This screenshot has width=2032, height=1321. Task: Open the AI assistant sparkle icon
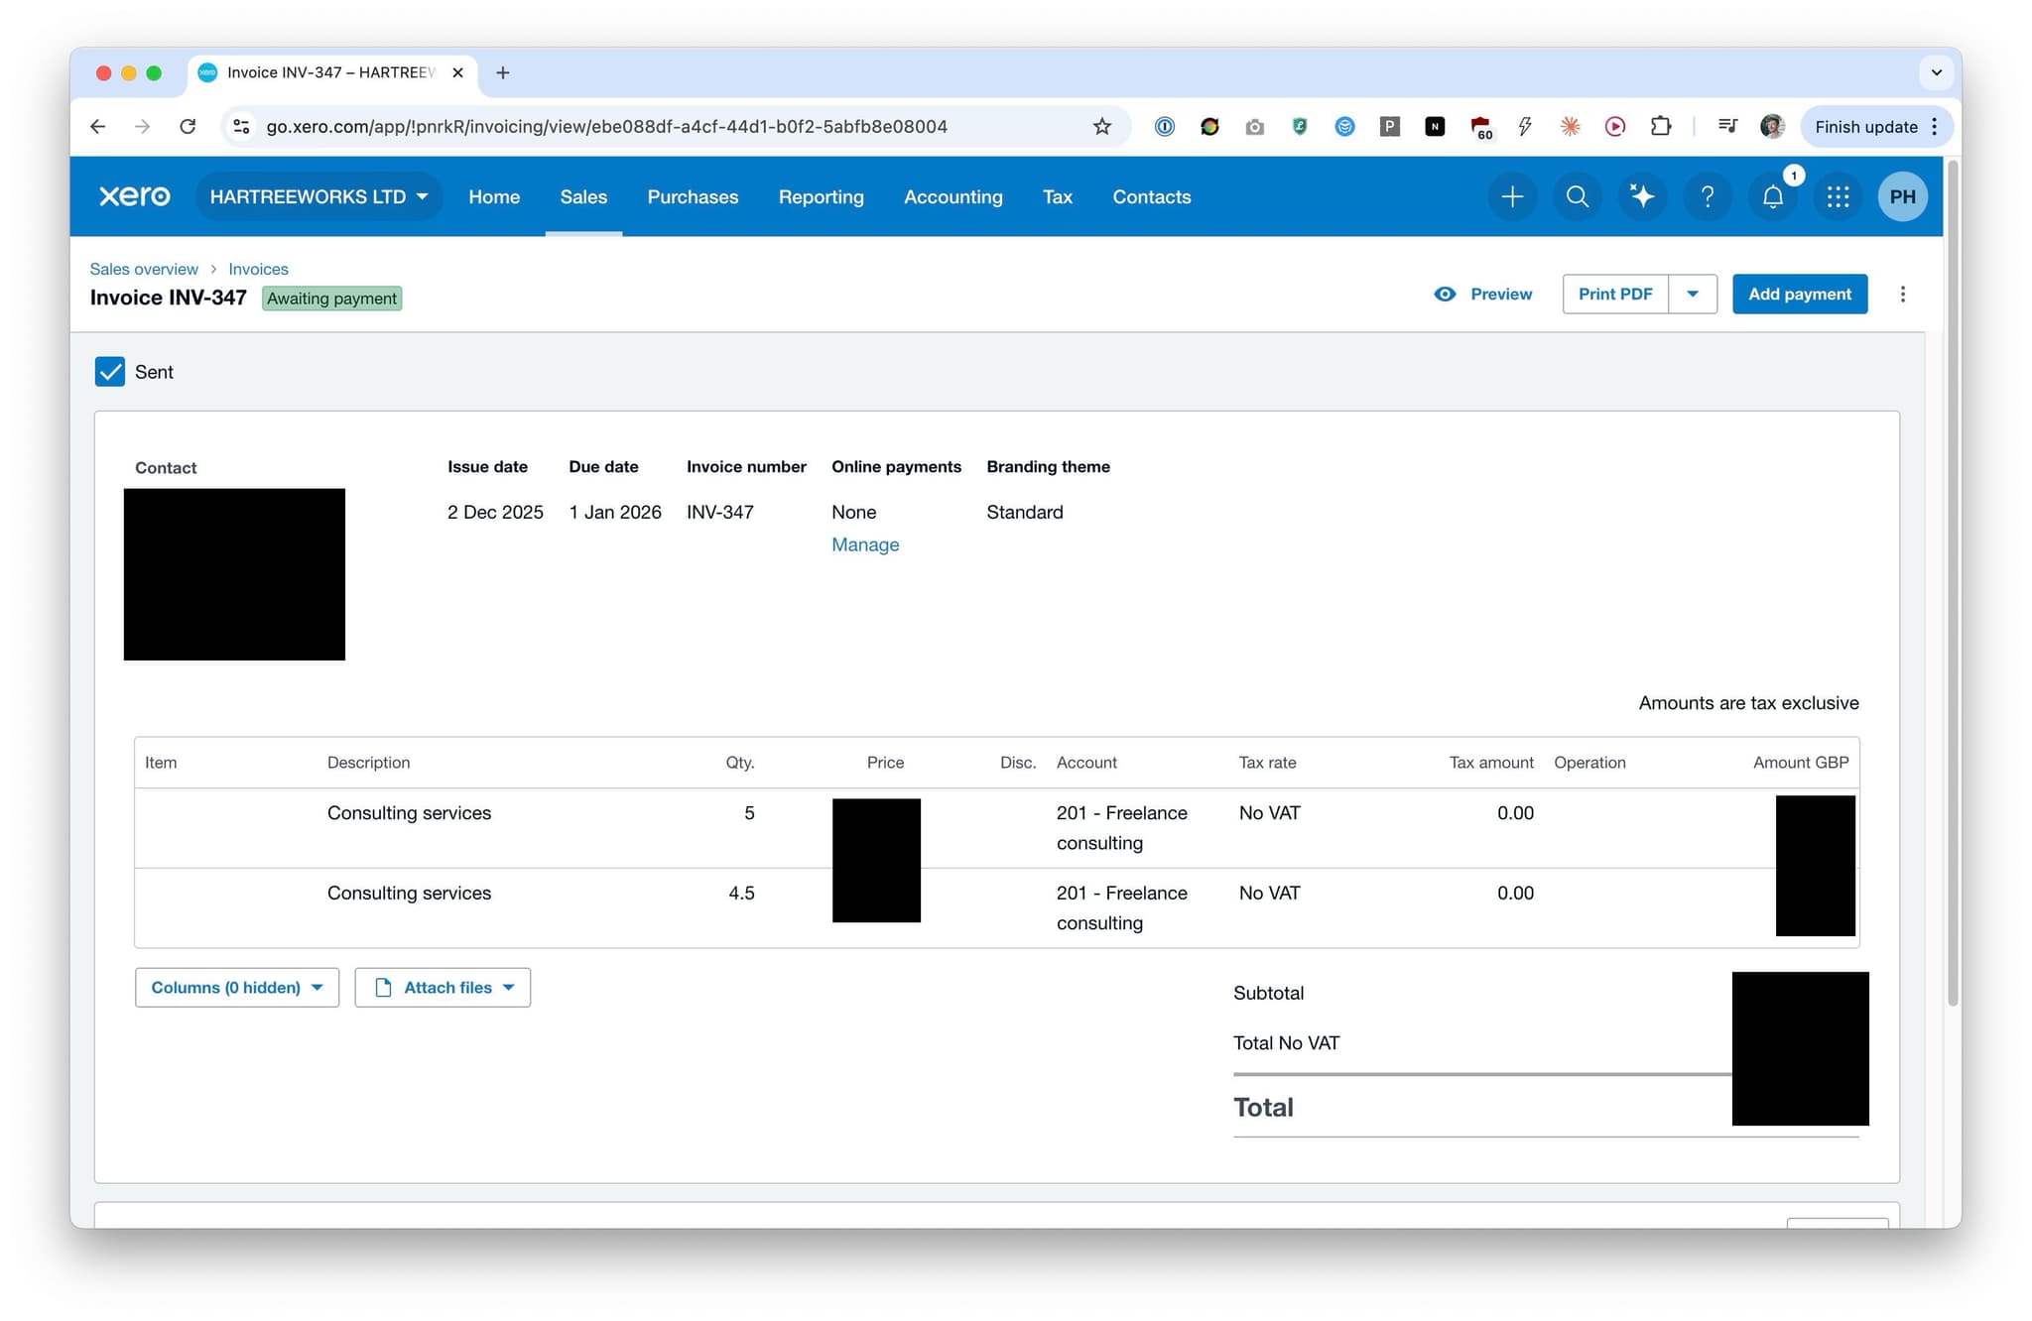coord(1642,196)
